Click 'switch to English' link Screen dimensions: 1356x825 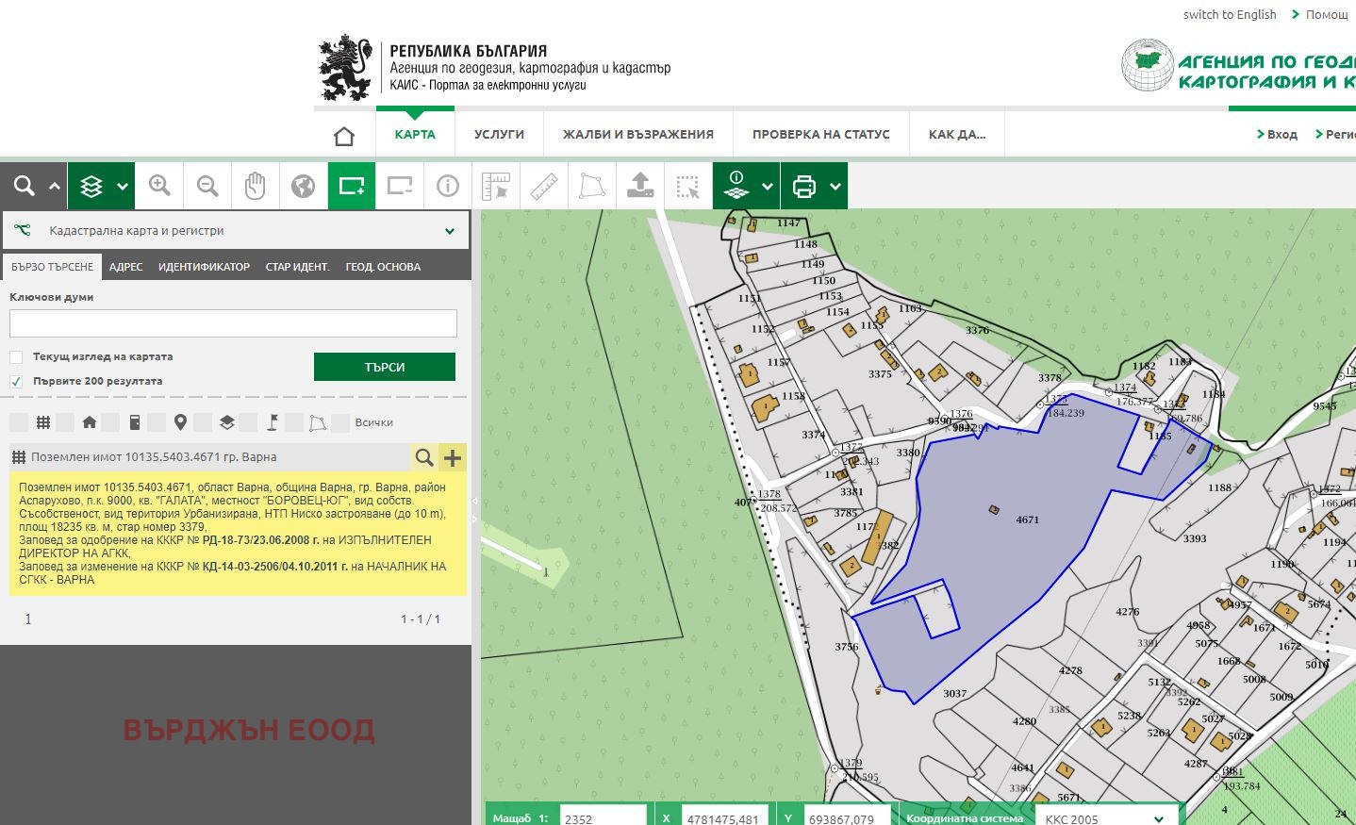tap(1229, 14)
